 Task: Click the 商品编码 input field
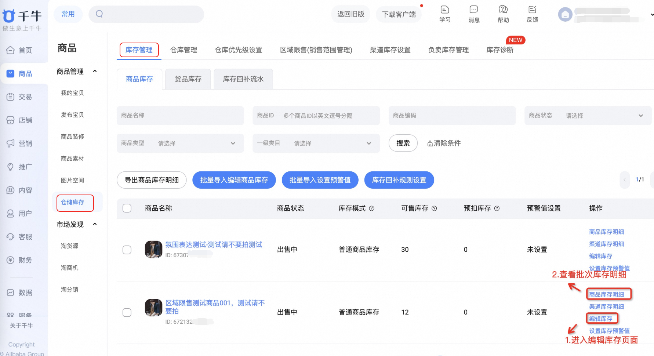click(x=452, y=116)
